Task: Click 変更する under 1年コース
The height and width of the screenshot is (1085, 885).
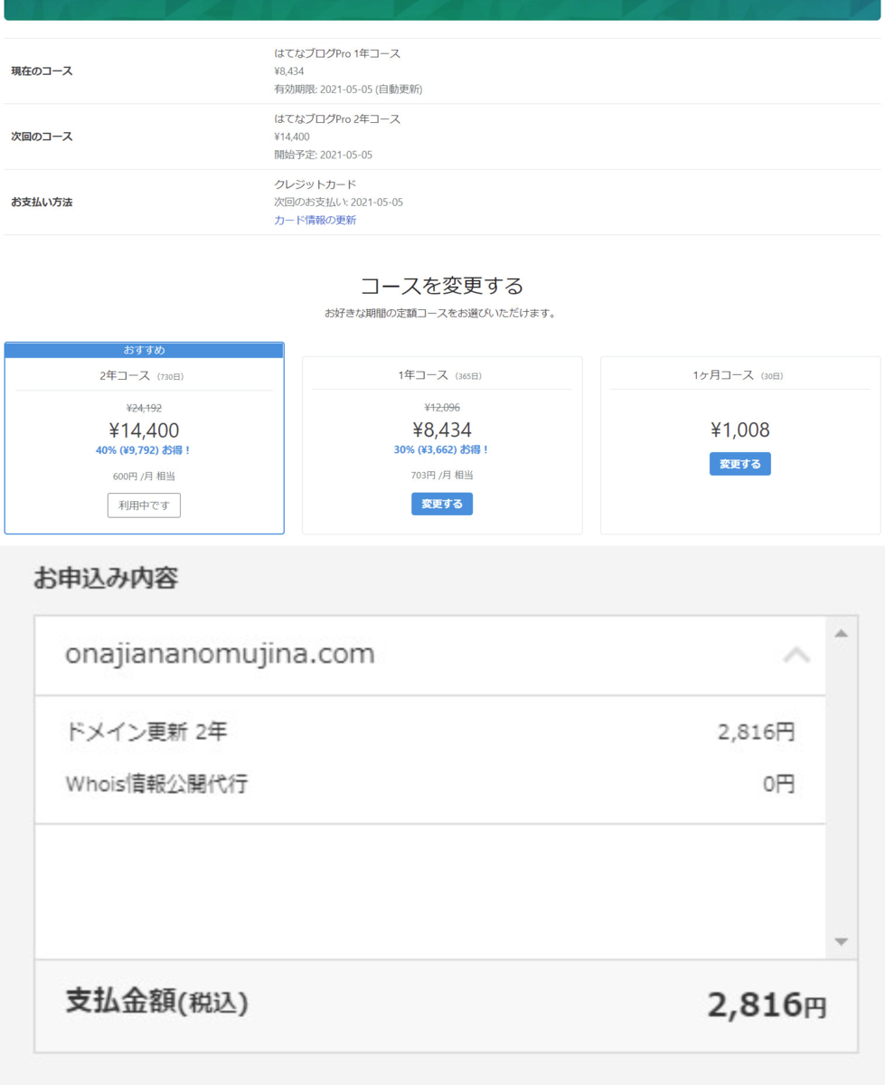Action: [442, 504]
